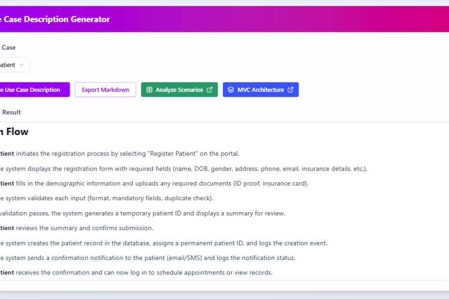Click the Case label above the dropdown
The image size is (449, 299).
(8, 47)
